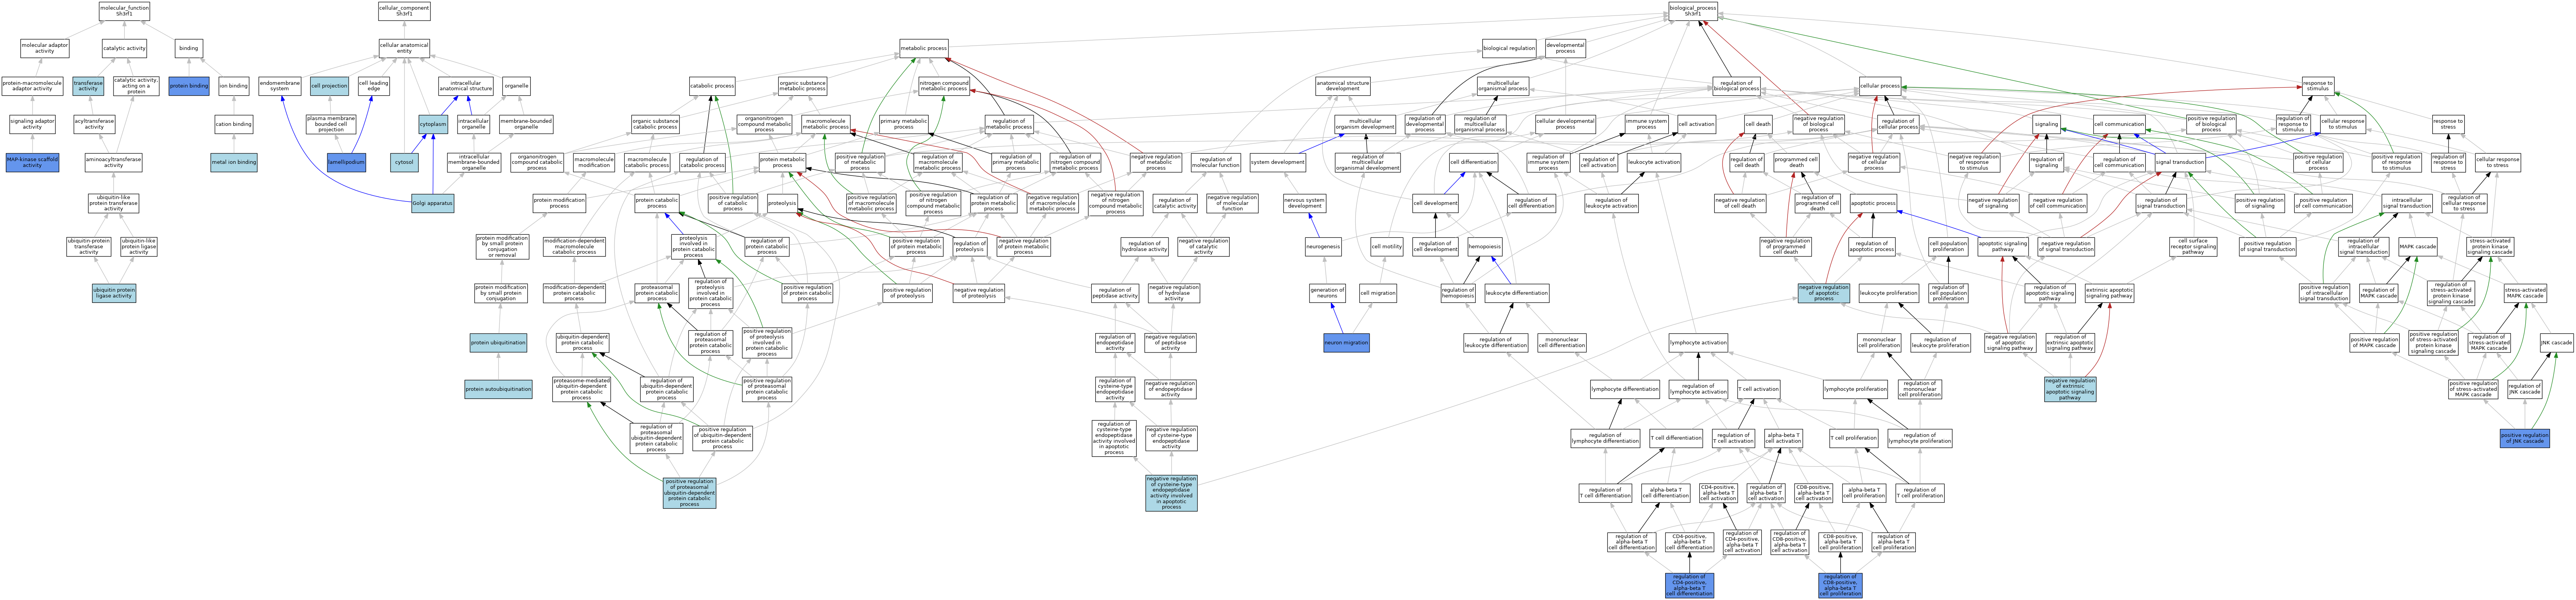Viewport: 2576px width, 600px height.
Task: Select the 'nervous system development' node
Action: (1304, 203)
